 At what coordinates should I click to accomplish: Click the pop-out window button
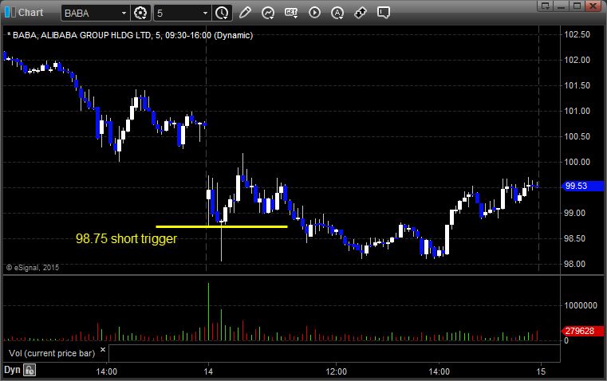(546, 6)
